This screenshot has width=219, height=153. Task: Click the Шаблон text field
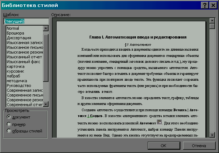point(26,21)
